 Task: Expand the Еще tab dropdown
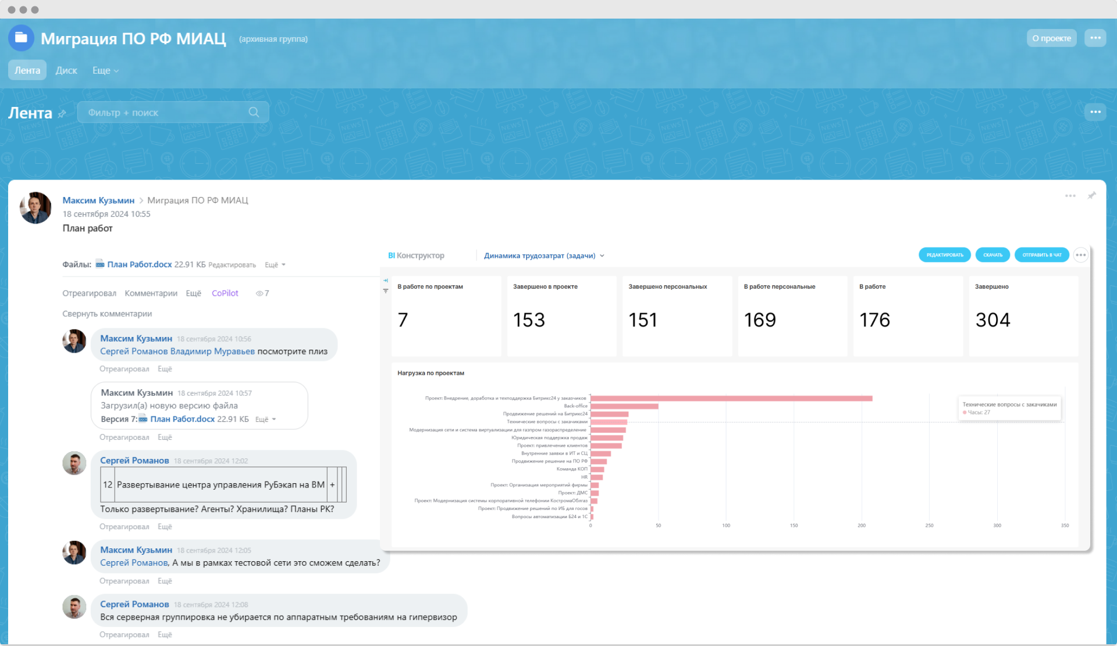click(x=105, y=70)
